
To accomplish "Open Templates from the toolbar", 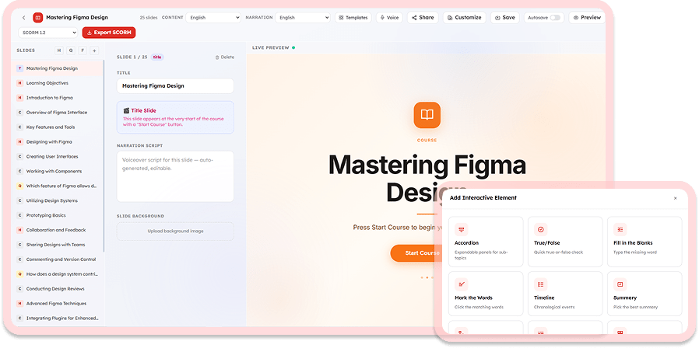I will 353,18.
